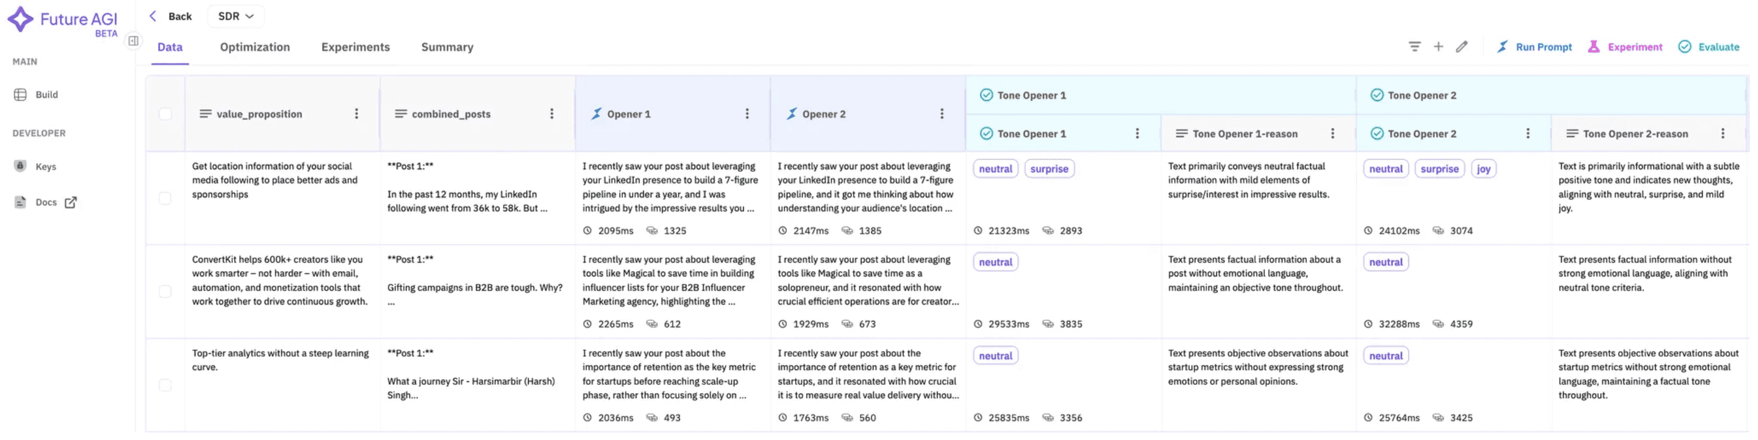Click the Tone Opener 2-reason text icon
Image resolution: width=1758 pixels, height=440 pixels.
click(x=1572, y=134)
